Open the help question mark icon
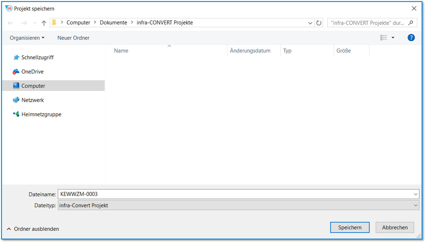The width and height of the screenshot is (426, 243). [x=411, y=38]
